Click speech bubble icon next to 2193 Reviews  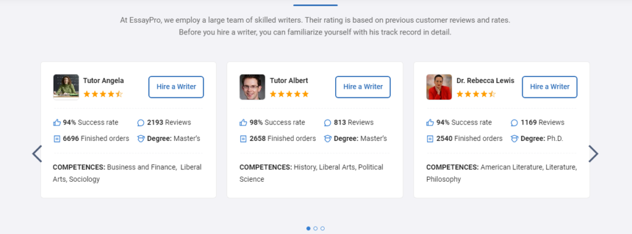point(141,123)
